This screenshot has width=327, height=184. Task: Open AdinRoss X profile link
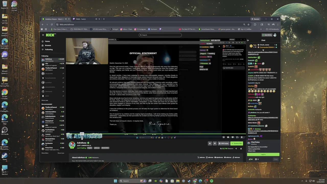pyautogui.click(x=201, y=157)
